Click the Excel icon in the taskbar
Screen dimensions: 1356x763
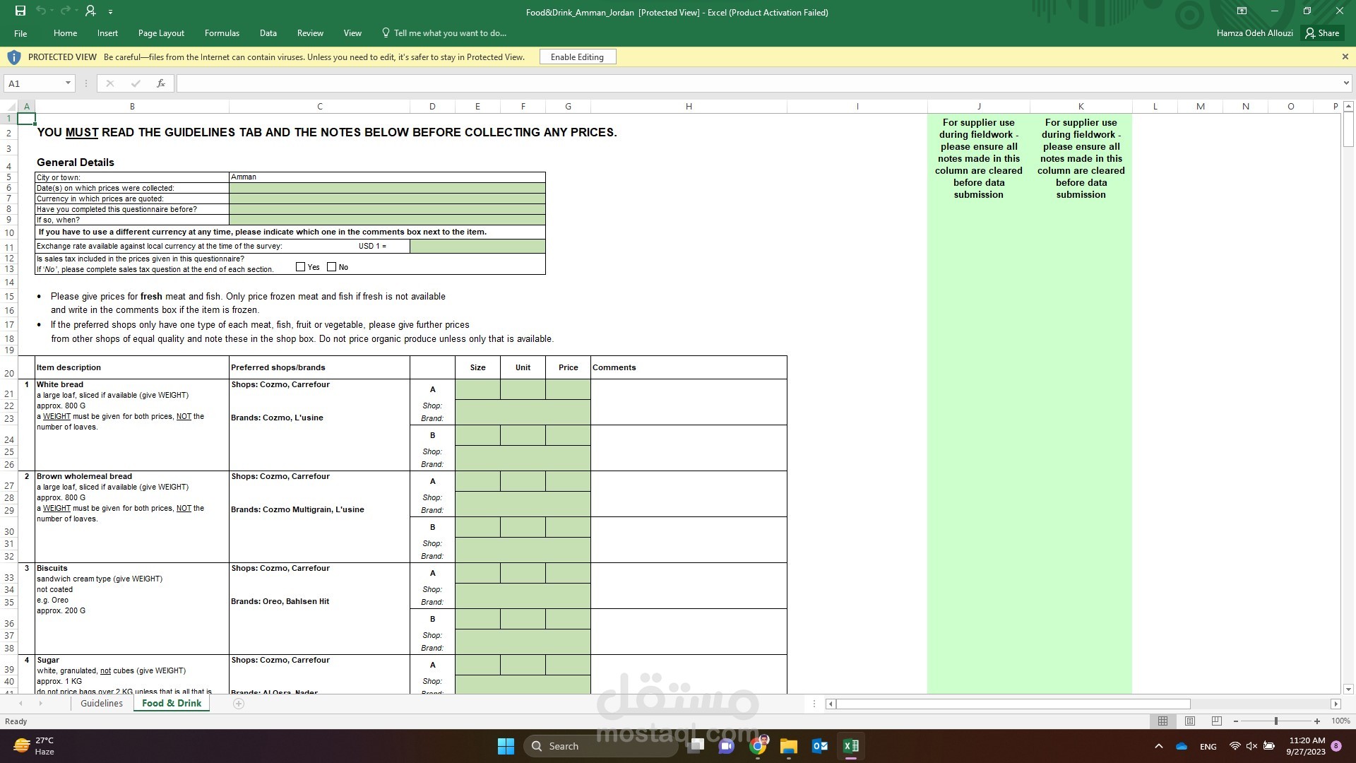tap(851, 746)
